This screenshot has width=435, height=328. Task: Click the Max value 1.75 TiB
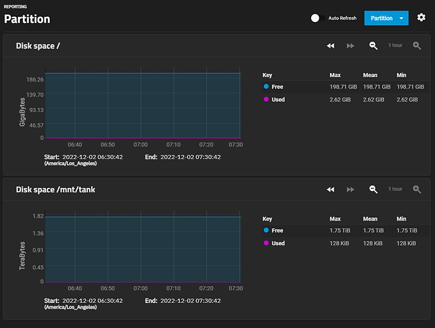coord(340,230)
